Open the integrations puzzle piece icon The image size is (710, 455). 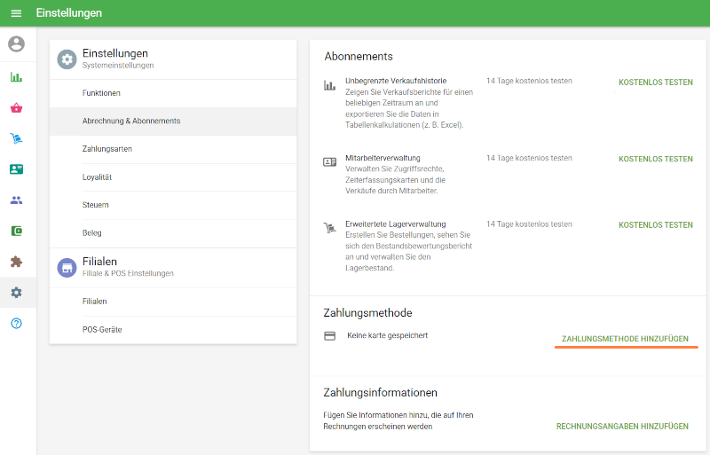tap(16, 262)
